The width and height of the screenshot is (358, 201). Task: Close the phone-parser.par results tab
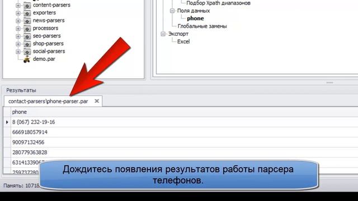[97, 101]
